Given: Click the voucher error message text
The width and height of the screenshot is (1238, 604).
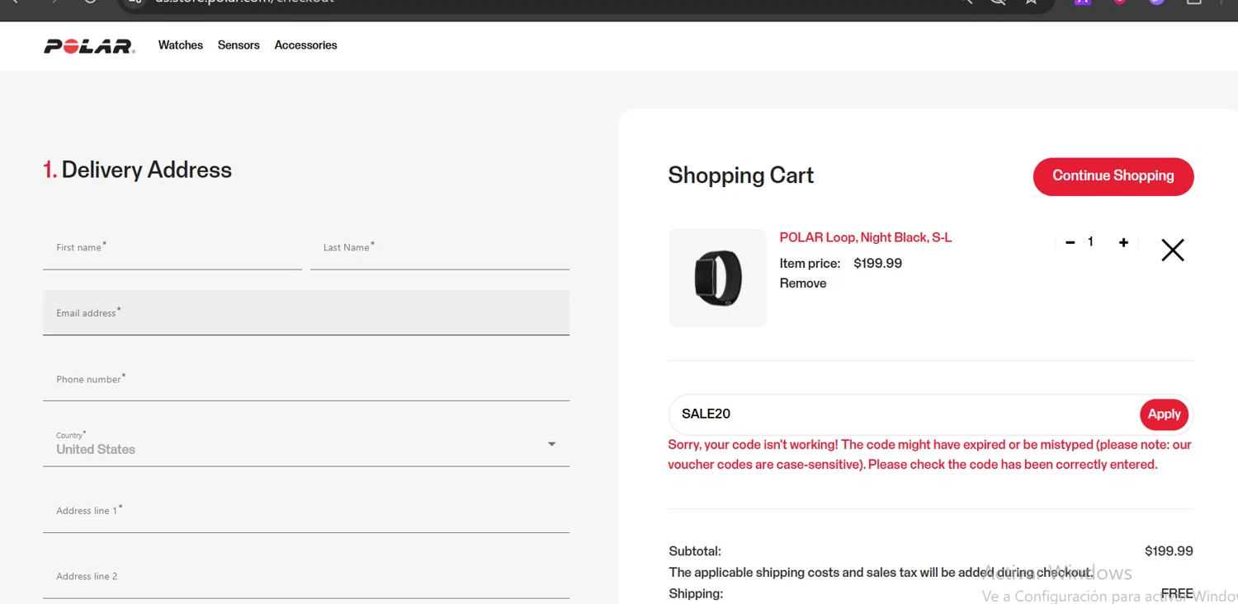Looking at the screenshot, I should [930, 455].
